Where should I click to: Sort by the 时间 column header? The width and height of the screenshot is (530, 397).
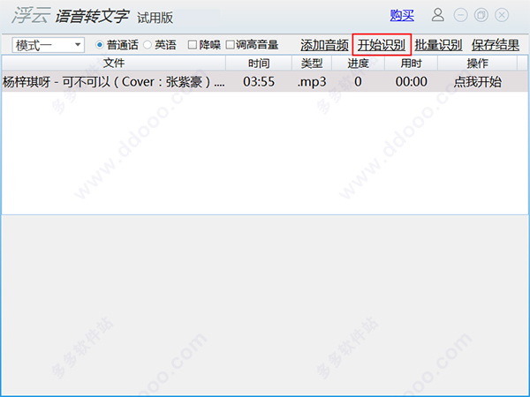pyautogui.click(x=259, y=64)
